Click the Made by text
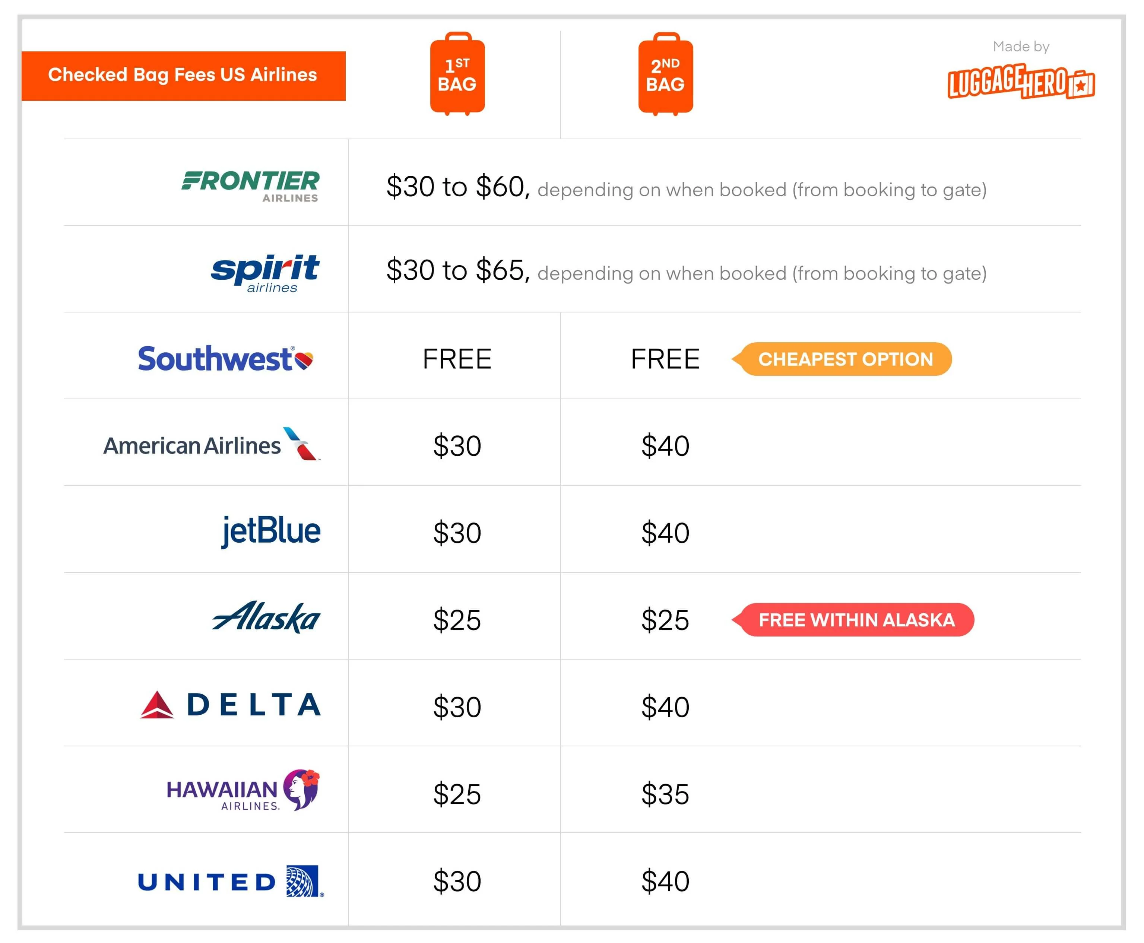Image resolution: width=1144 pixels, height=943 pixels. click(x=1021, y=47)
